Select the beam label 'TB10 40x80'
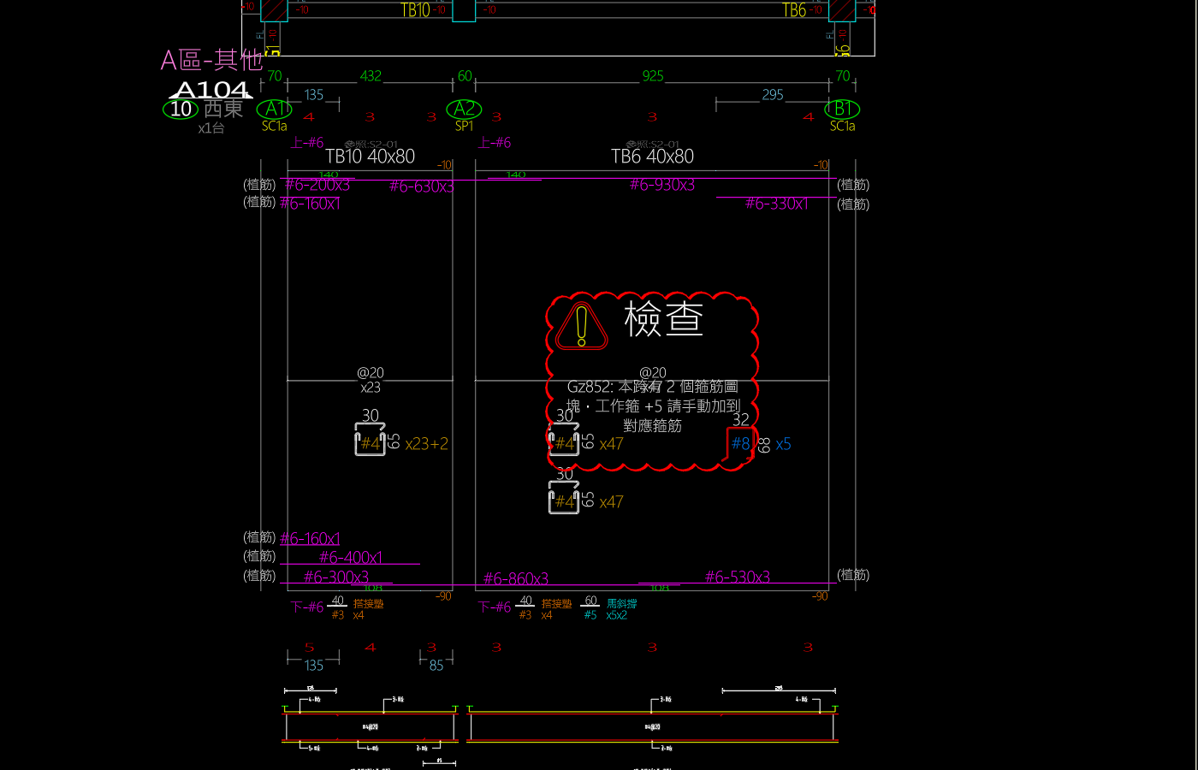The height and width of the screenshot is (770, 1198). coord(370,157)
